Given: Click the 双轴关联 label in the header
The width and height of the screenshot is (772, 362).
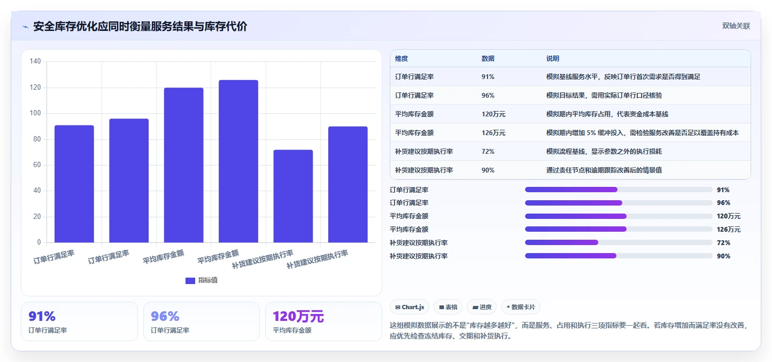Looking at the screenshot, I should pyautogui.click(x=736, y=26).
